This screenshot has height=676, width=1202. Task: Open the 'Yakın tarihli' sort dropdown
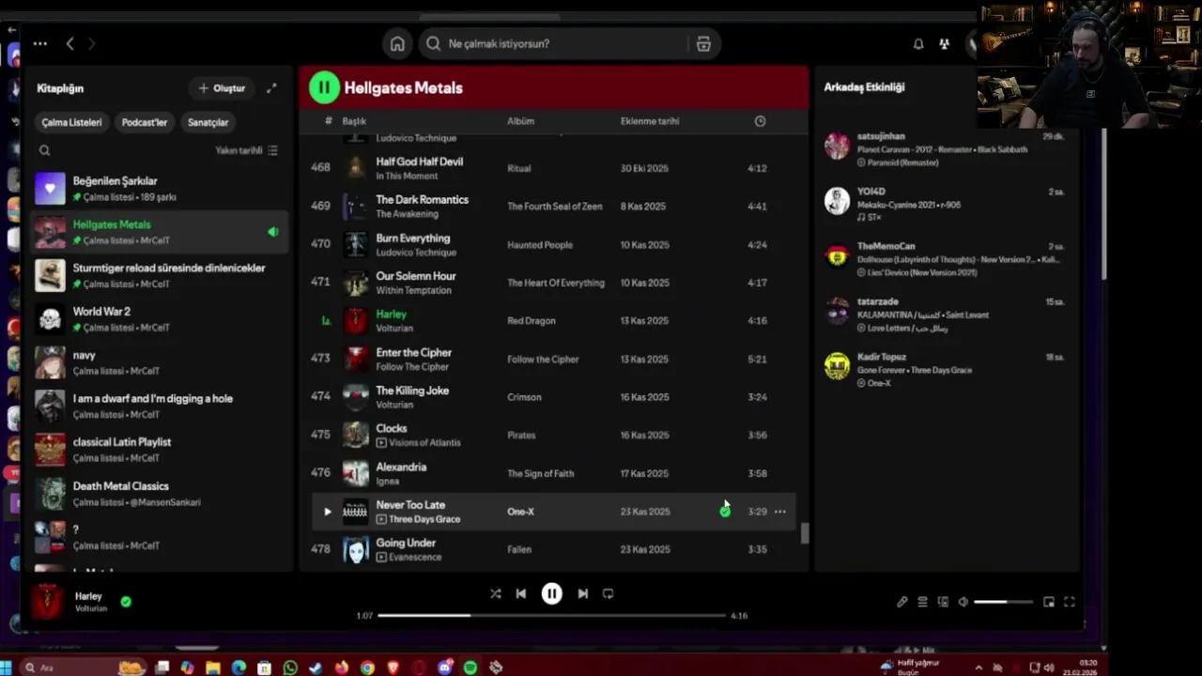coord(246,150)
